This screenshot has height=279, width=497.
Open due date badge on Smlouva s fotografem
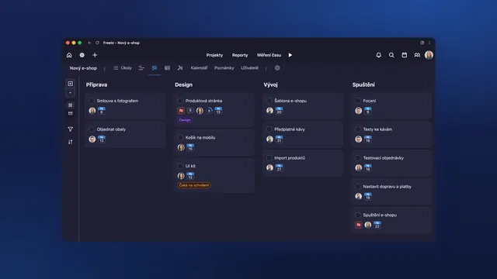coord(102,110)
